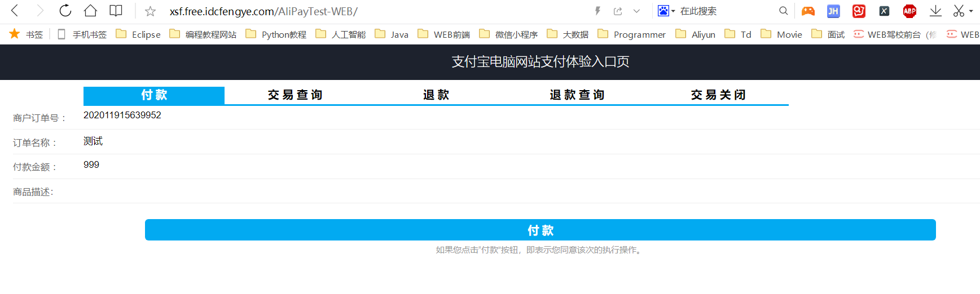
Task: Click the order number field 202011915639952
Action: [122, 115]
